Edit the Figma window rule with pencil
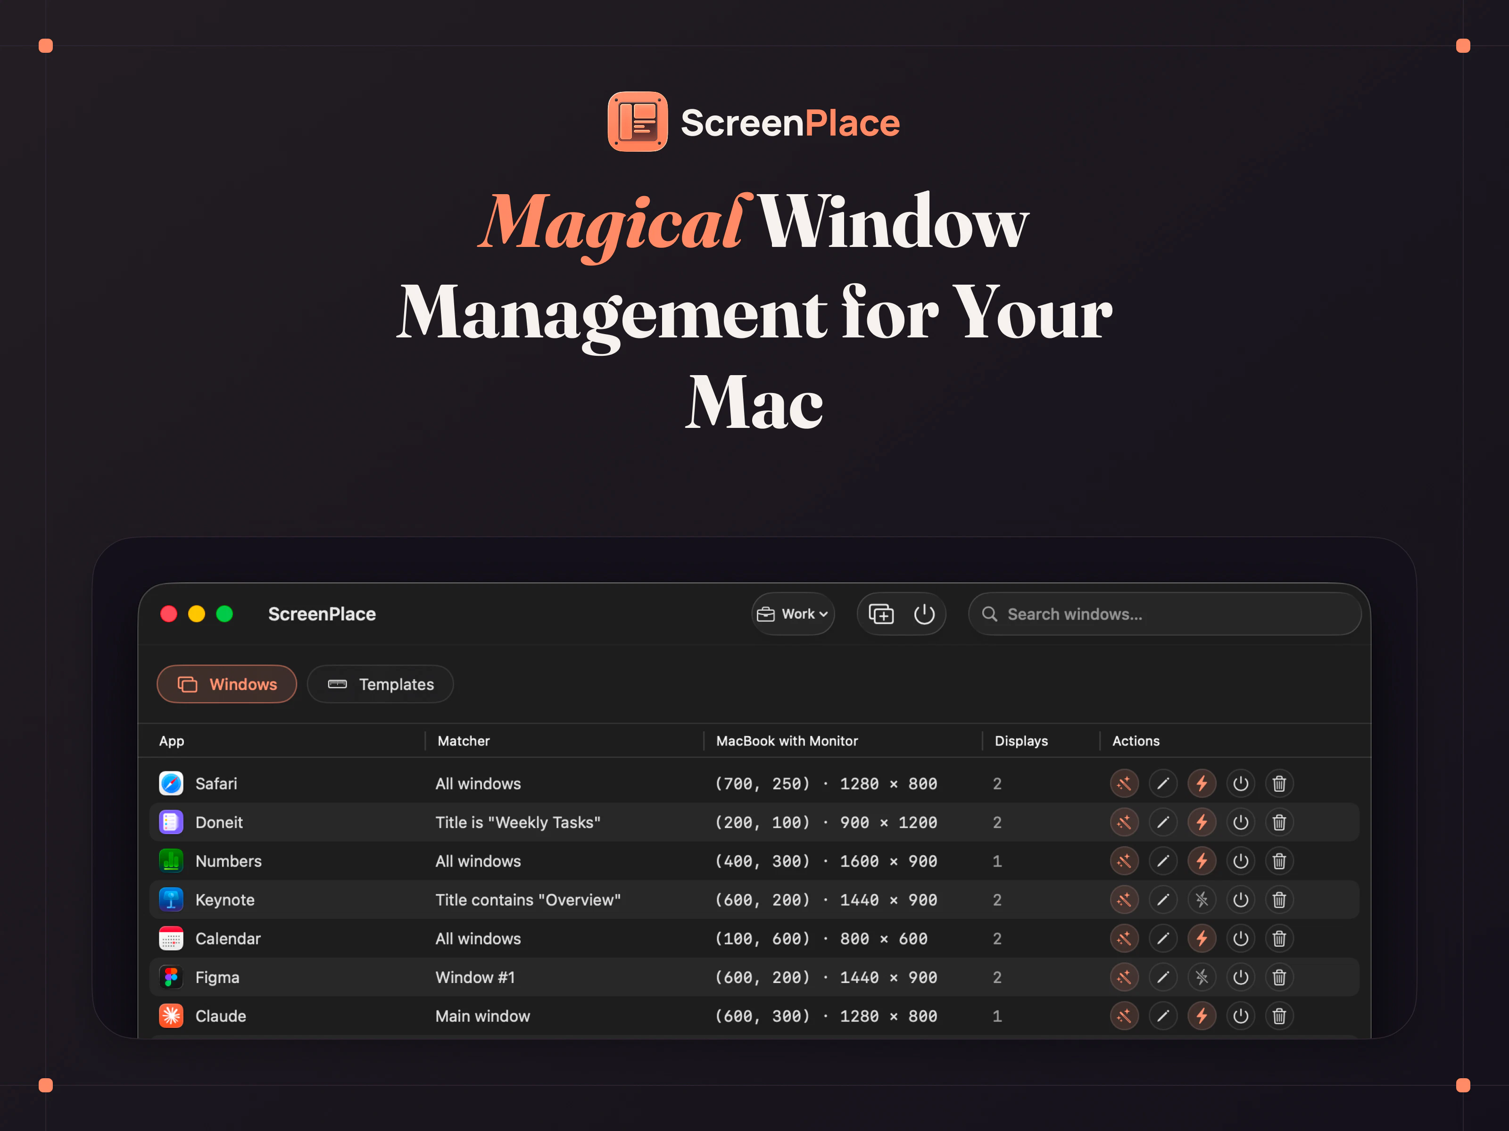The width and height of the screenshot is (1509, 1131). [x=1163, y=978]
